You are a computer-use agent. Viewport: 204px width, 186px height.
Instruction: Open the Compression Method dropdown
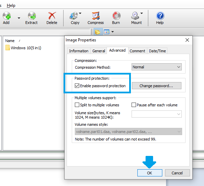[157, 67]
